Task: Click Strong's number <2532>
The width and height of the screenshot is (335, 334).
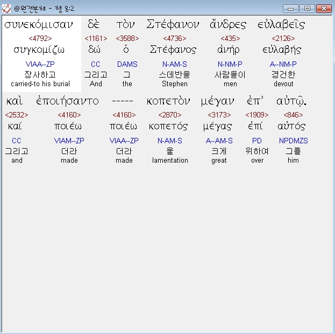Action: click(x=17, y=115)
